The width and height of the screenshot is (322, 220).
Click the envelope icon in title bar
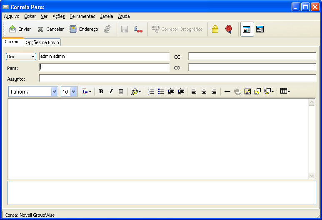[x=5, y=7]
